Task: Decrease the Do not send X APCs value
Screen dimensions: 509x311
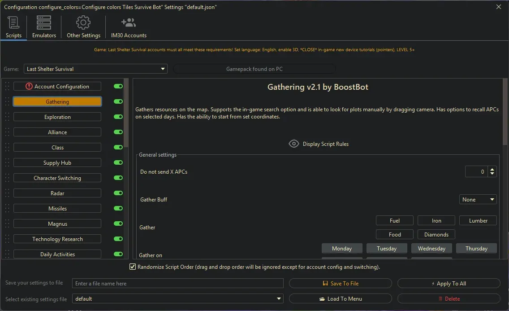Action: click(x=492, y=174)
